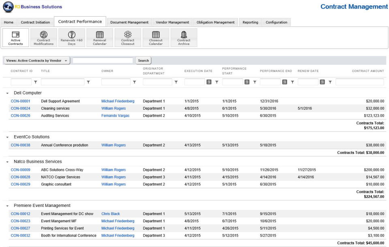Open the Closeout Calendar icon
The height and width of the screenshot is (247, 389).
pyautogui.click(x=156, y=38)
